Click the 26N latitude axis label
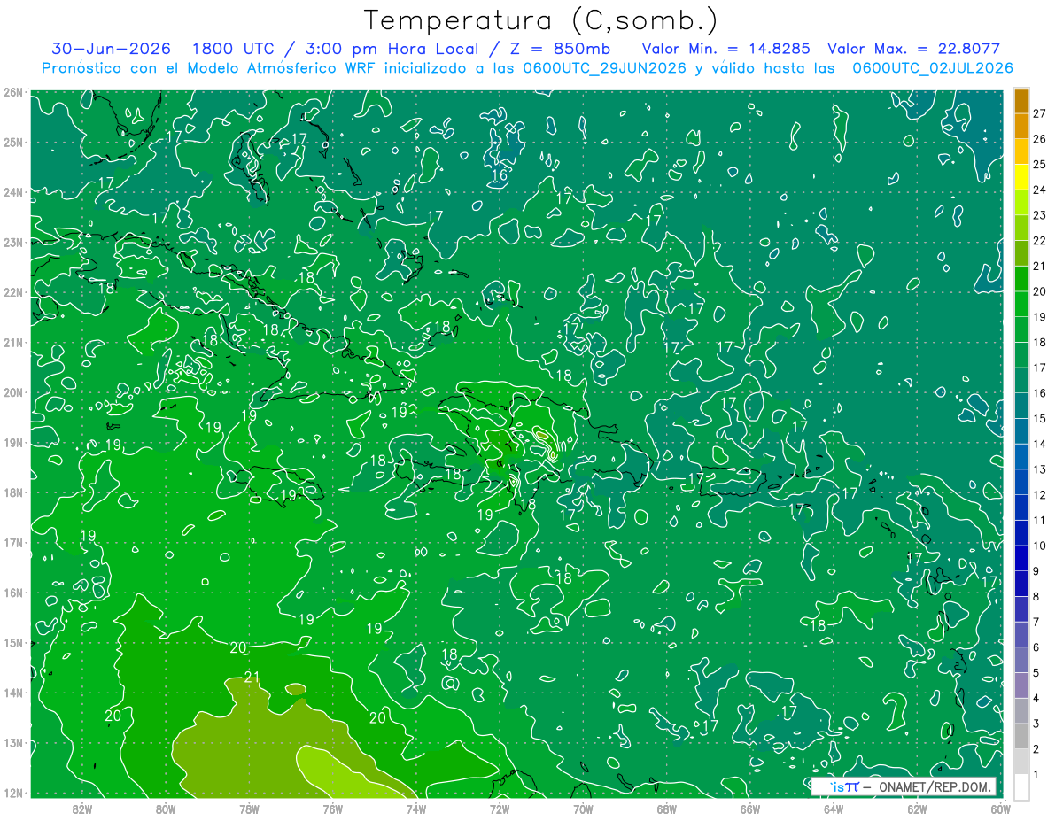 [12, 92]
